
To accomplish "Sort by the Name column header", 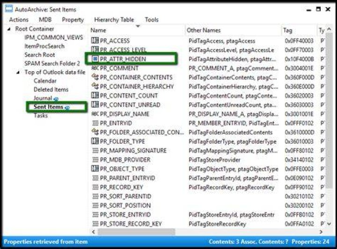I will pyautogui.click(x=137, y=30).
